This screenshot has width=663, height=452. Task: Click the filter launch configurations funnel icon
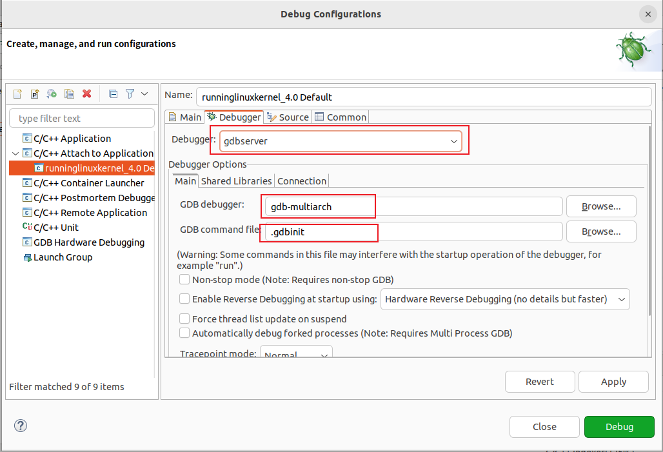pyautogui.click(x=130, y=94)
